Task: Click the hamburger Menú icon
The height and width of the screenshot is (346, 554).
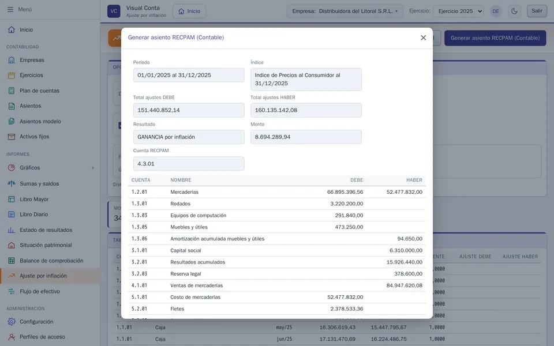Action: [10, 10]
